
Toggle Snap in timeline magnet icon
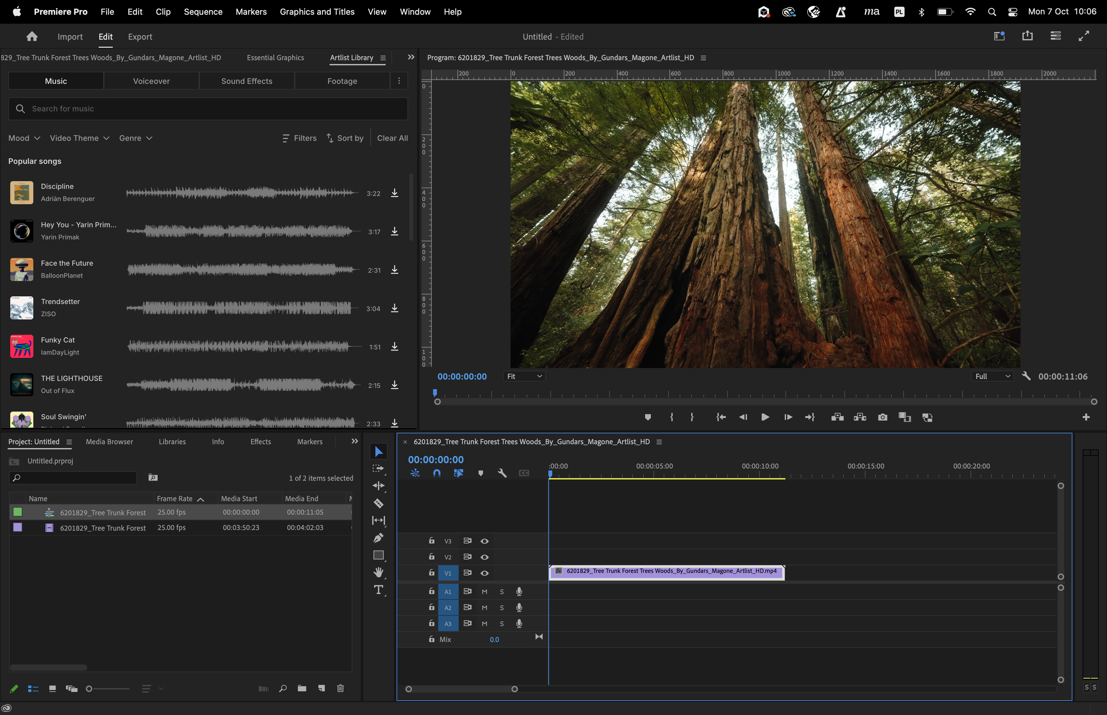tap(437, 473)
